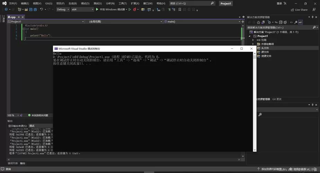Collapse the Project1 node in Solution Explorer
This screenshot has width=320, height=173.
click(250, 36)
